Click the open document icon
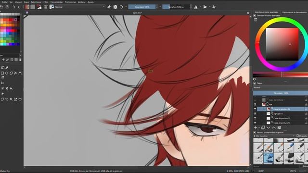 1,7
